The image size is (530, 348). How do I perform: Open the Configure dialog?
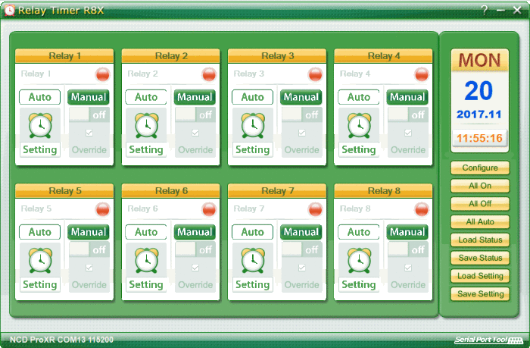click(480, 168)
